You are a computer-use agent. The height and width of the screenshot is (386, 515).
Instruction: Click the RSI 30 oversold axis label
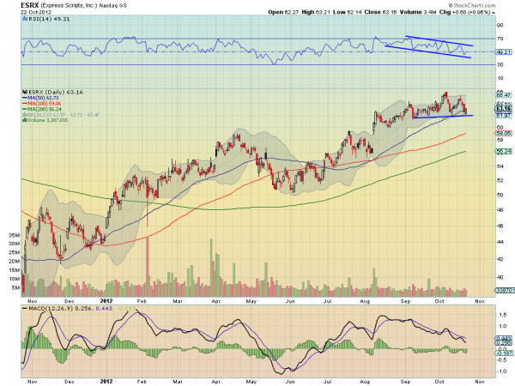pyautogui.click(x=500, y=65)
